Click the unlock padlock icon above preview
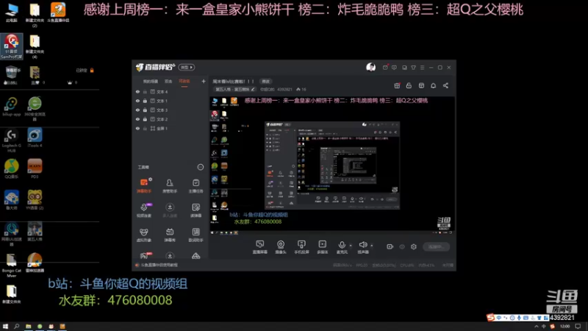This screenshot has height=331, width=588. pyautogui.click(x=409, y=85)
